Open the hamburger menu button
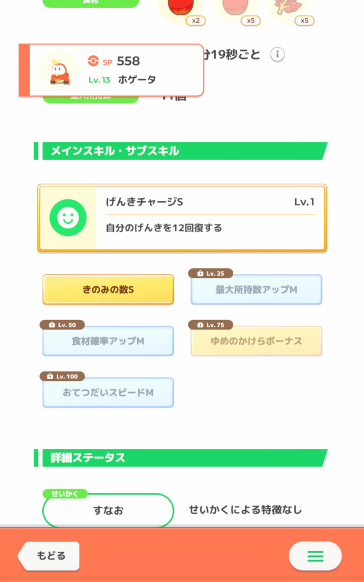The width and height of the screenshot is (364, 582). [315, 556]
